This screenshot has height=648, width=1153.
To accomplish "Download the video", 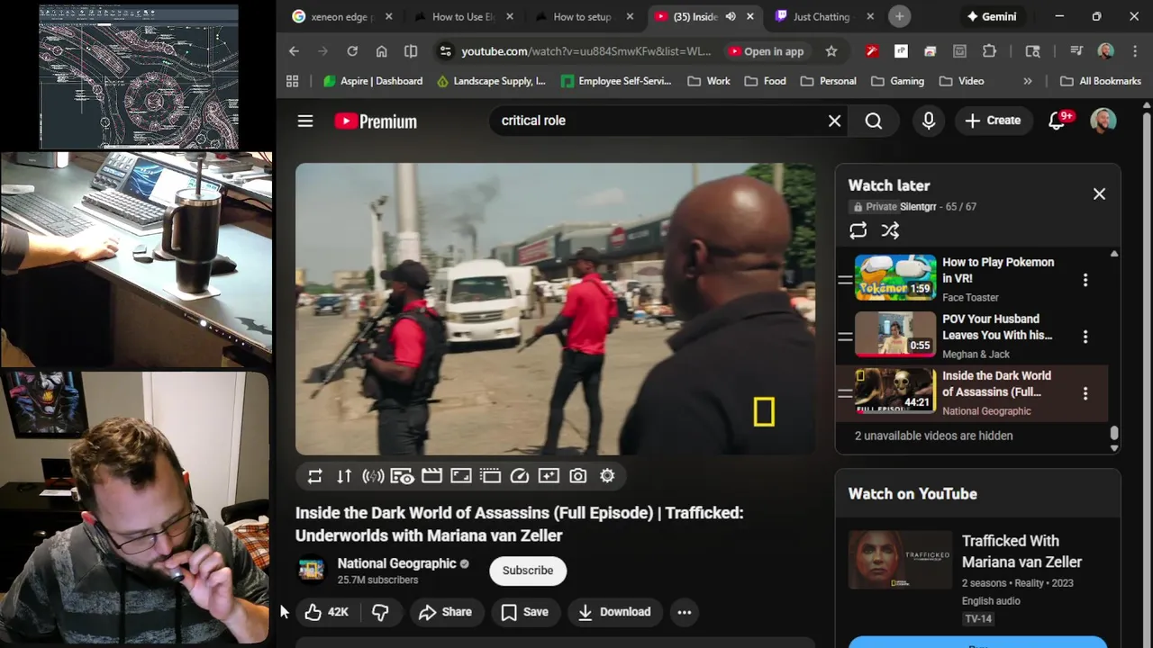I will pyautogui.click(x=614, y=612).
